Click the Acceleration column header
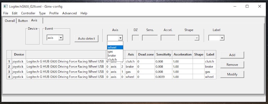Viewport: 268px width, 104px height. [x=182, y=54]
